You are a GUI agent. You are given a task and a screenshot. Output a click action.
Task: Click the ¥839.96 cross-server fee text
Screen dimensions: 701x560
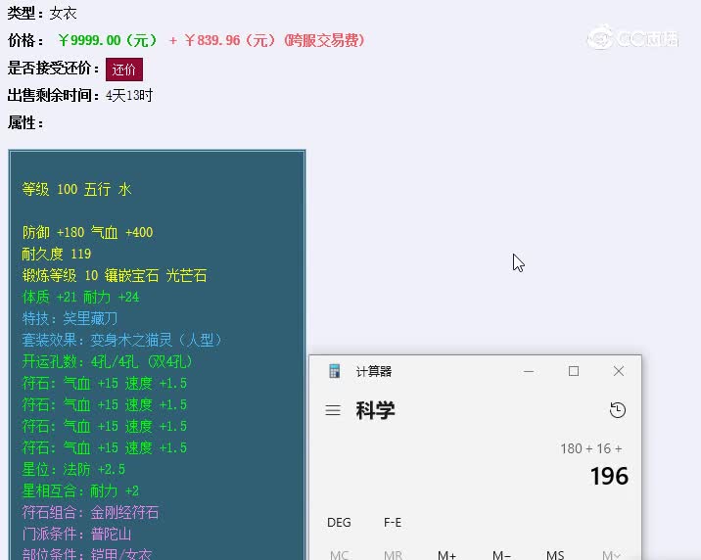pos(275,40)
